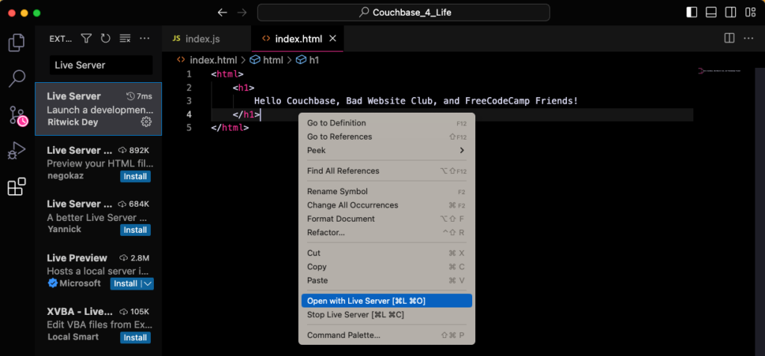
Task: Toggle primary side bar layout icon
Action: tap(692, 13)
